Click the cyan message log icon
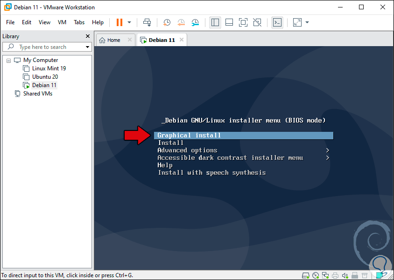This screenshot has height=280, width=394. tap(380, 275)
